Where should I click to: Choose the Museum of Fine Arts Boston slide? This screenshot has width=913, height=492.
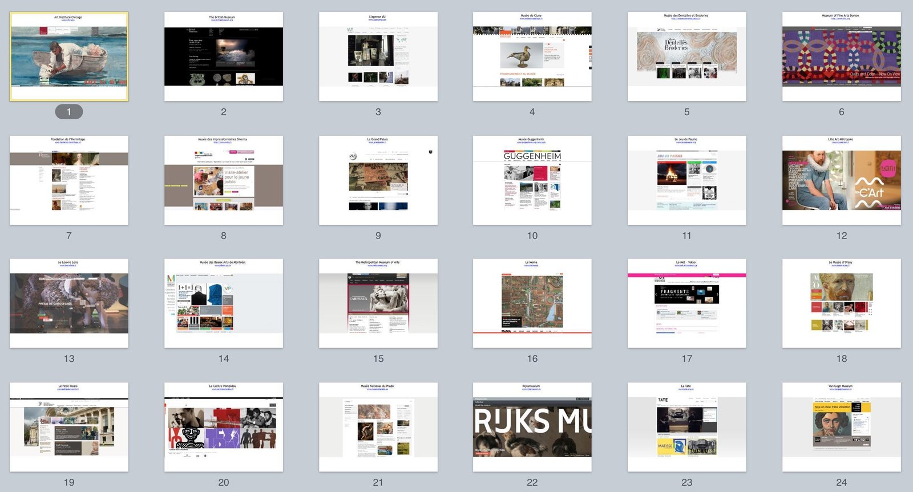(842, 57)
